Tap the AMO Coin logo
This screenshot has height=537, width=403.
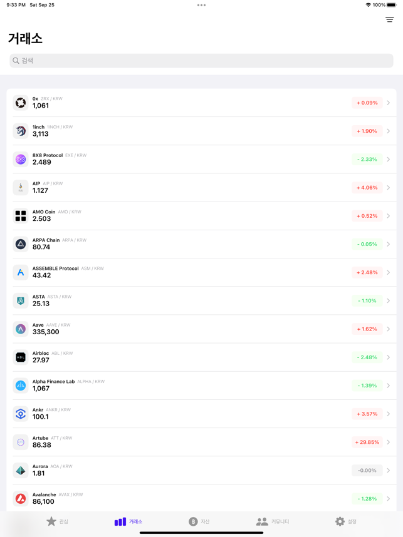[21, 216]
